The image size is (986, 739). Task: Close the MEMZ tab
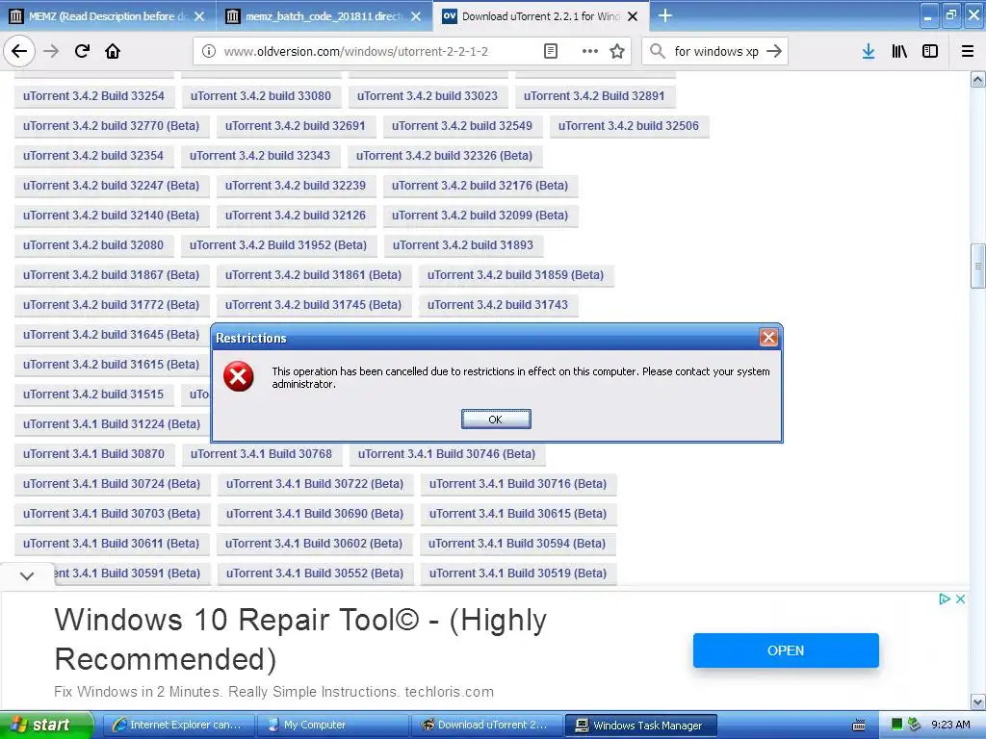pos(199,16)
